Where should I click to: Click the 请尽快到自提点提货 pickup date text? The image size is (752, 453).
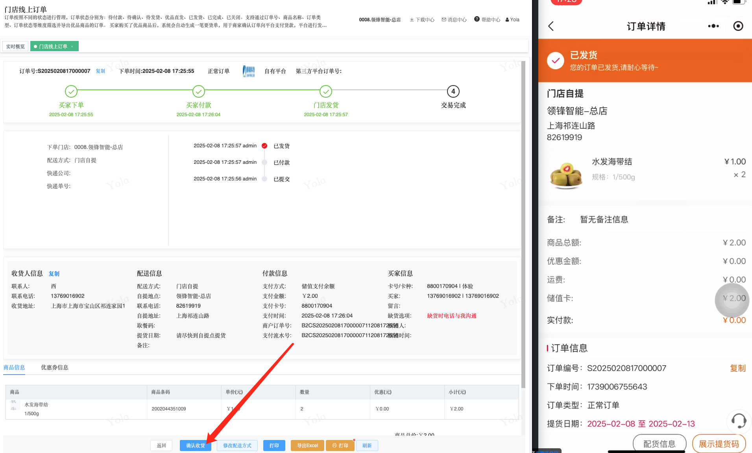[x=201, y=336]
